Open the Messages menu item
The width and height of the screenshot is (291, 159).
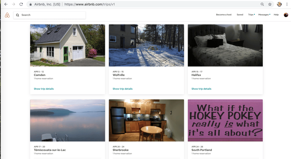click(x=264, y=15)
